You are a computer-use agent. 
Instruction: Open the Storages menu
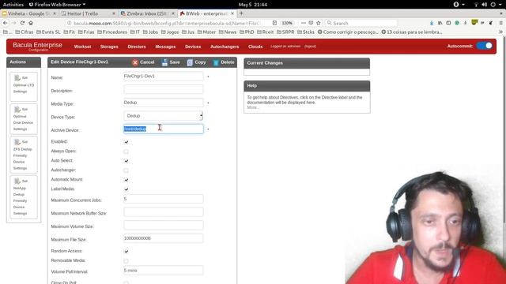[x=109, y=47]
